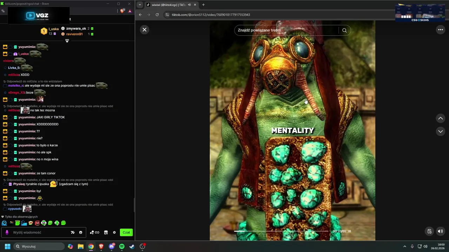Click Livka_5 username in chat

coord(14,68)
